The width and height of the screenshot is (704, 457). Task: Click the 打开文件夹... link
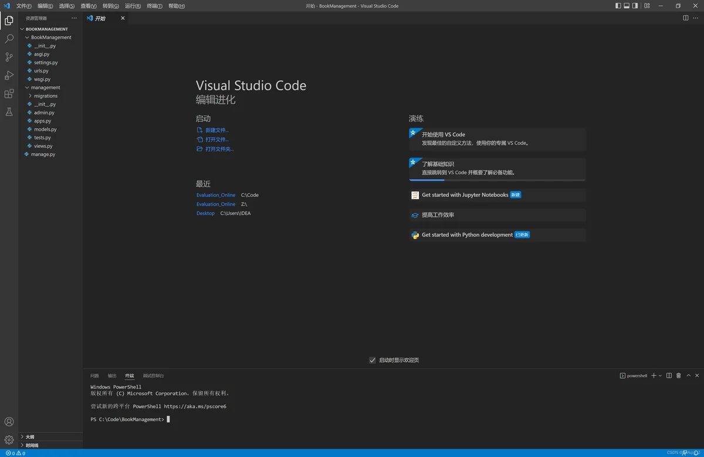click(219, 149)
